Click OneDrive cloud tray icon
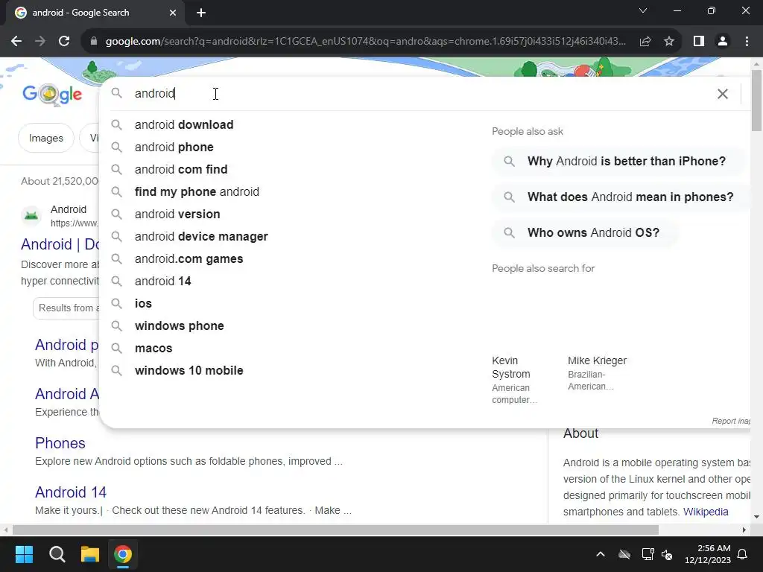The height and width of the screenshot is (572, 763). (x=624, y=554)
